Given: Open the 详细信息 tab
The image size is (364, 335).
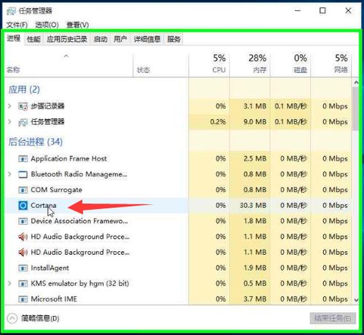Looking at the screenshot, I should point(147,39).
